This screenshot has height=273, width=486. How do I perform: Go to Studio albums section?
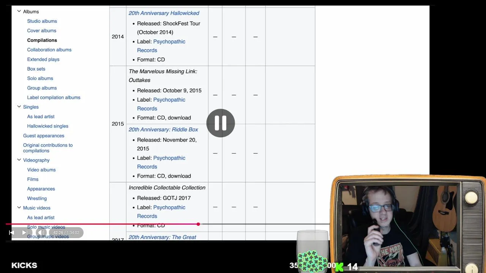[42, 21]
